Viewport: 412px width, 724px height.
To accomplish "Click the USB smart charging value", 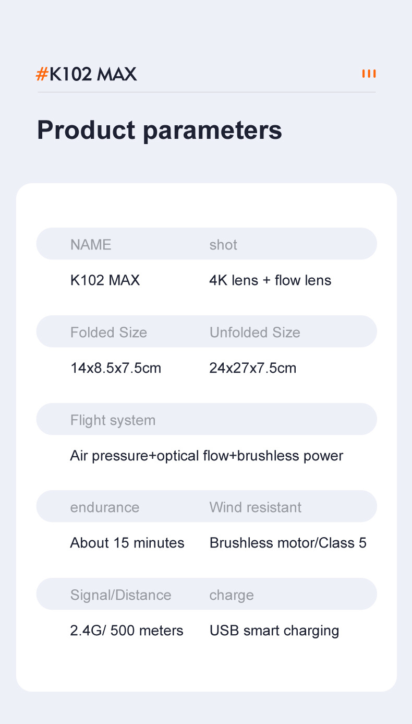I will 274,631.
